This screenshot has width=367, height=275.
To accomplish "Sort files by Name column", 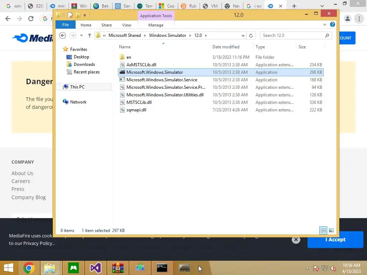I will 125,47.
